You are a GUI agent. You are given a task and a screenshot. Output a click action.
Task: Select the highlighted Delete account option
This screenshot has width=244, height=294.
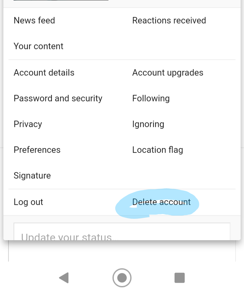click(x=162, y=202)
